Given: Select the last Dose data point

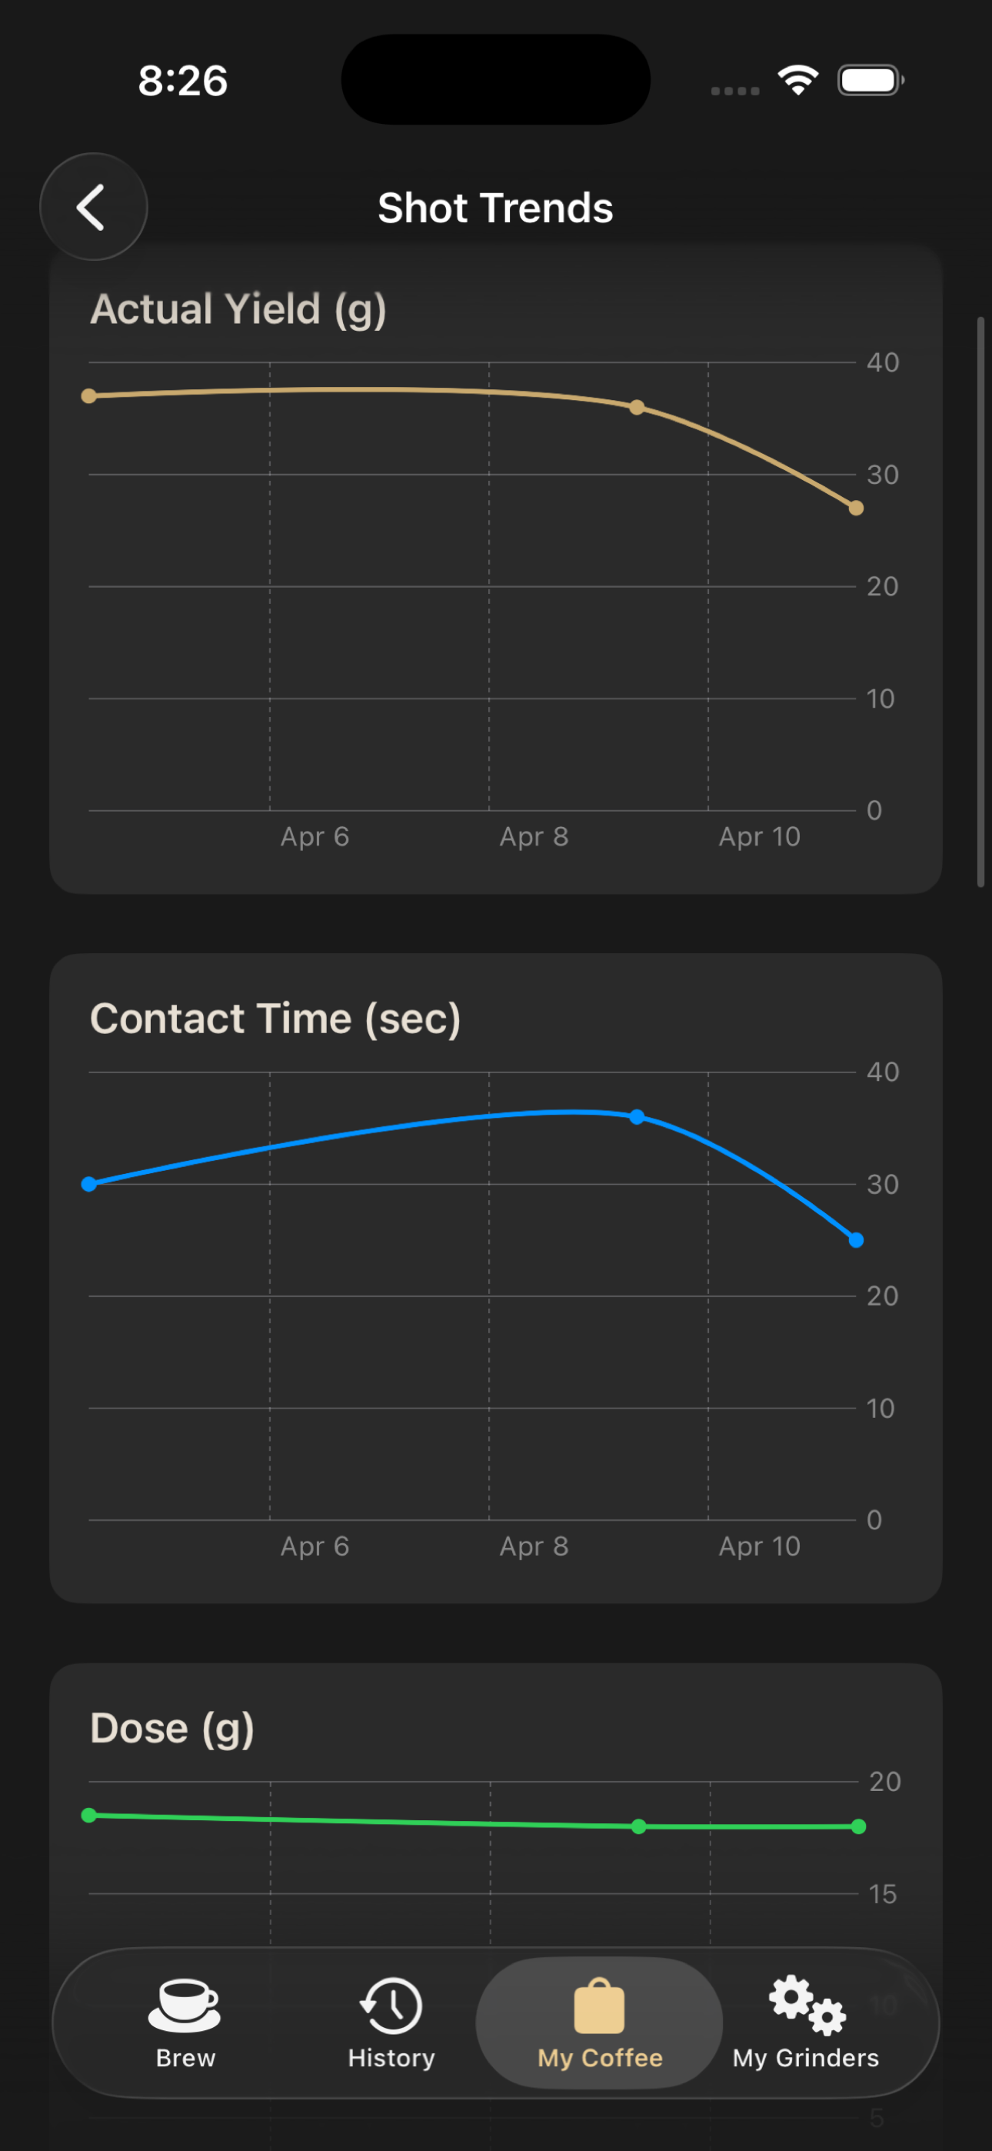Looking at the screenshot, I should pyautogui.click(x=858, y=1827).
